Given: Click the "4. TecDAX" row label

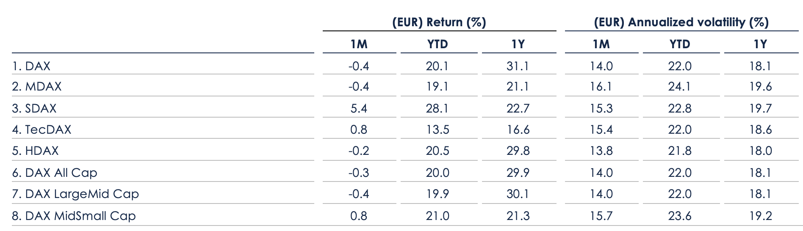Looking at the screenshot, I should 42,129.
